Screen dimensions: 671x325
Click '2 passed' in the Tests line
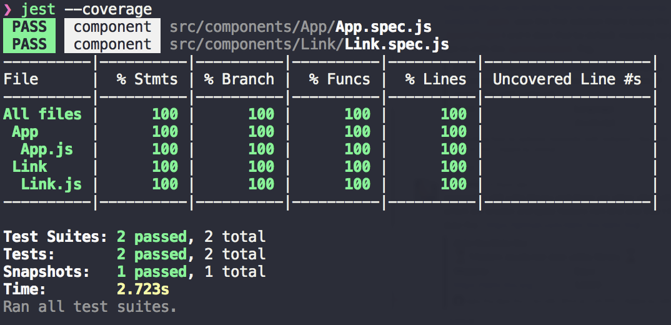tap(152, 254)
